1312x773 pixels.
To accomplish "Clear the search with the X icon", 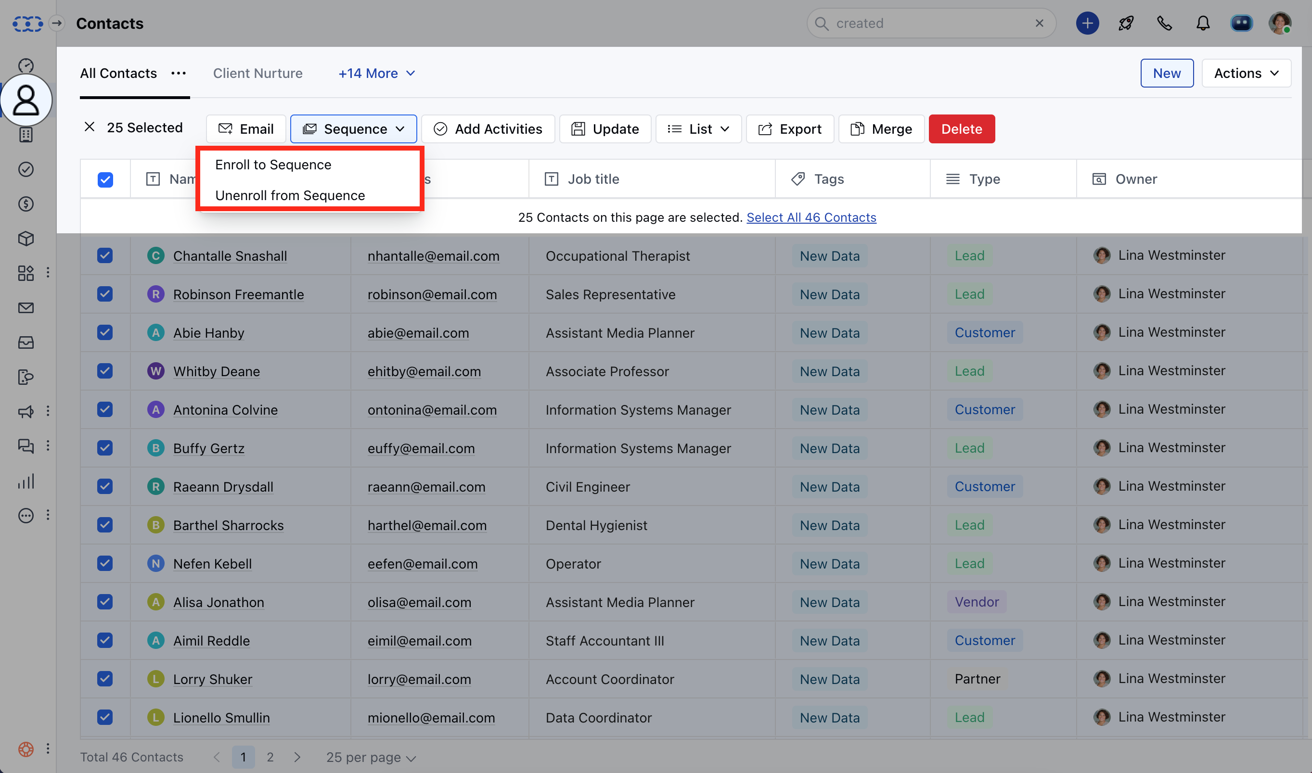I will (1040, 24).
